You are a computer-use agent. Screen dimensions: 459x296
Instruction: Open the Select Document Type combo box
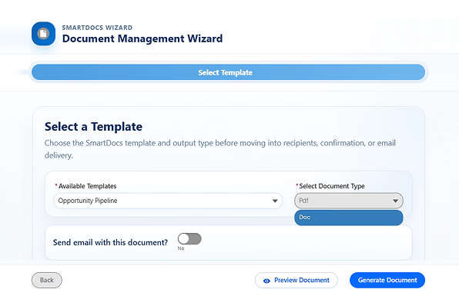click(x=349, y=201)
